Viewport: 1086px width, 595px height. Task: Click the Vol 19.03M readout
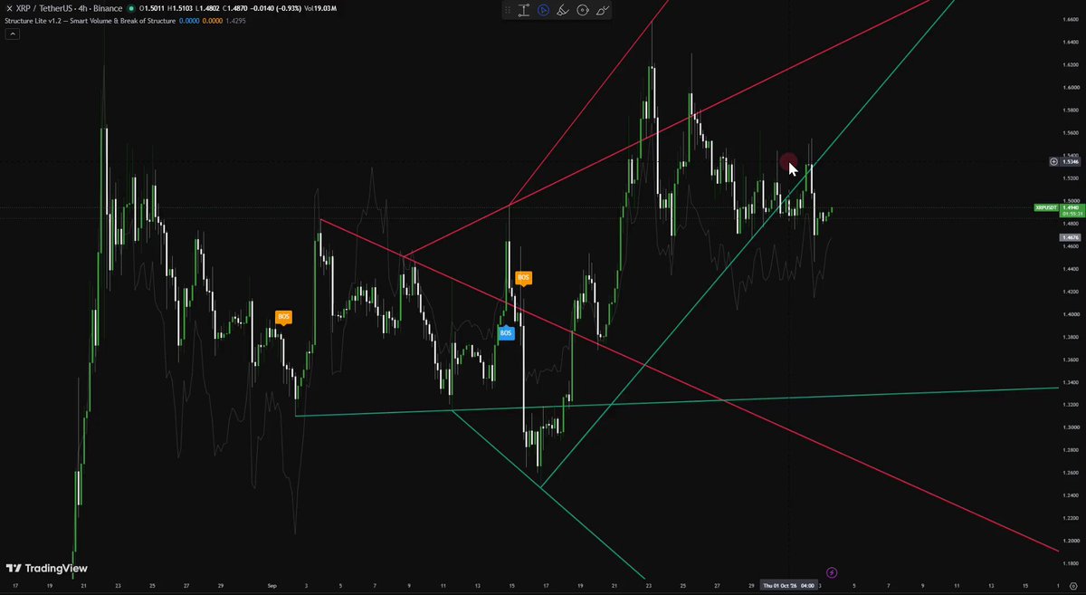pos(322,8)
